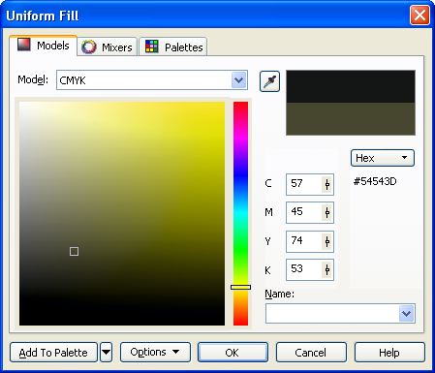Select the Models tab
The image size is (435, 373).
pos(44,46)
